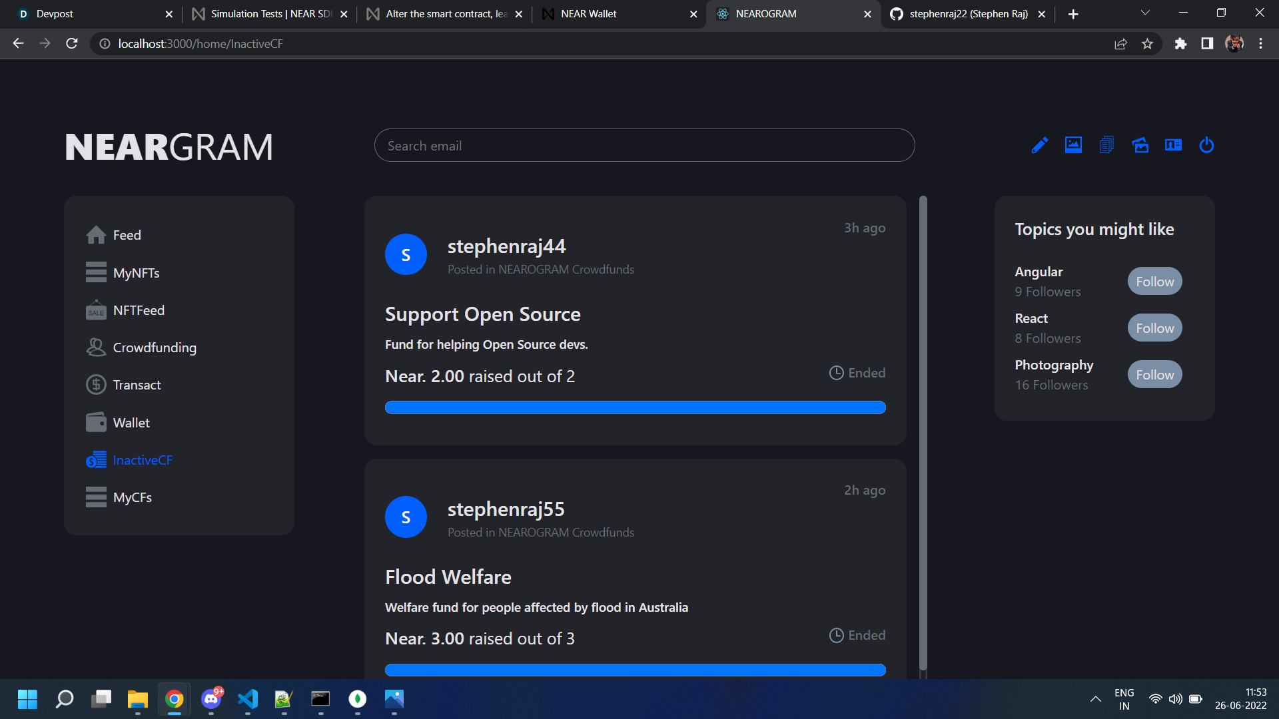Screen dimensions: 1279x719
Task: Select Crowdfunding in the sidebar
Action: (x=154, y=348)
